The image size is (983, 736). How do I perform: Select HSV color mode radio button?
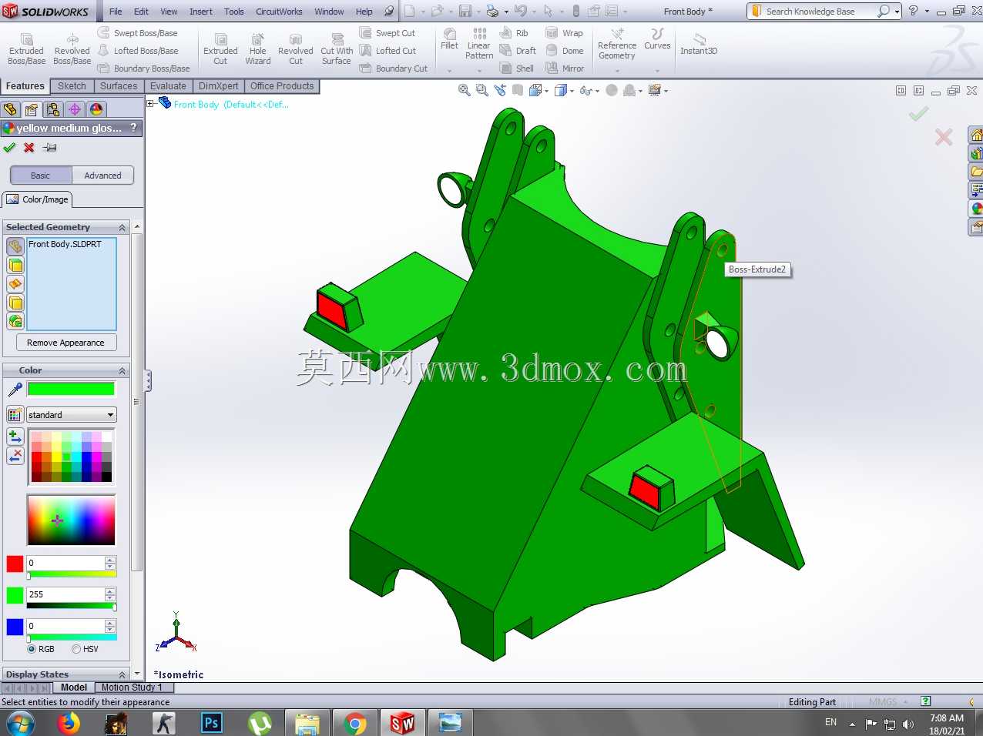76,649
